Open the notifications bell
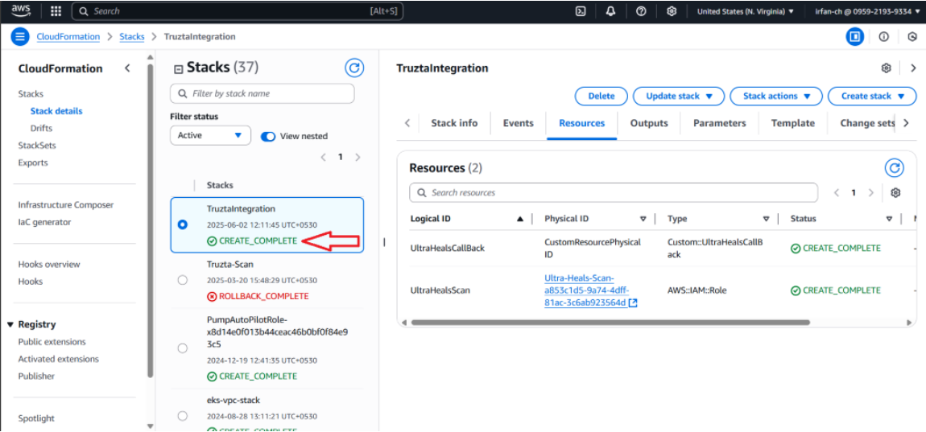The width and height of the screenshot is (926, 432). (x=611, y=11)
